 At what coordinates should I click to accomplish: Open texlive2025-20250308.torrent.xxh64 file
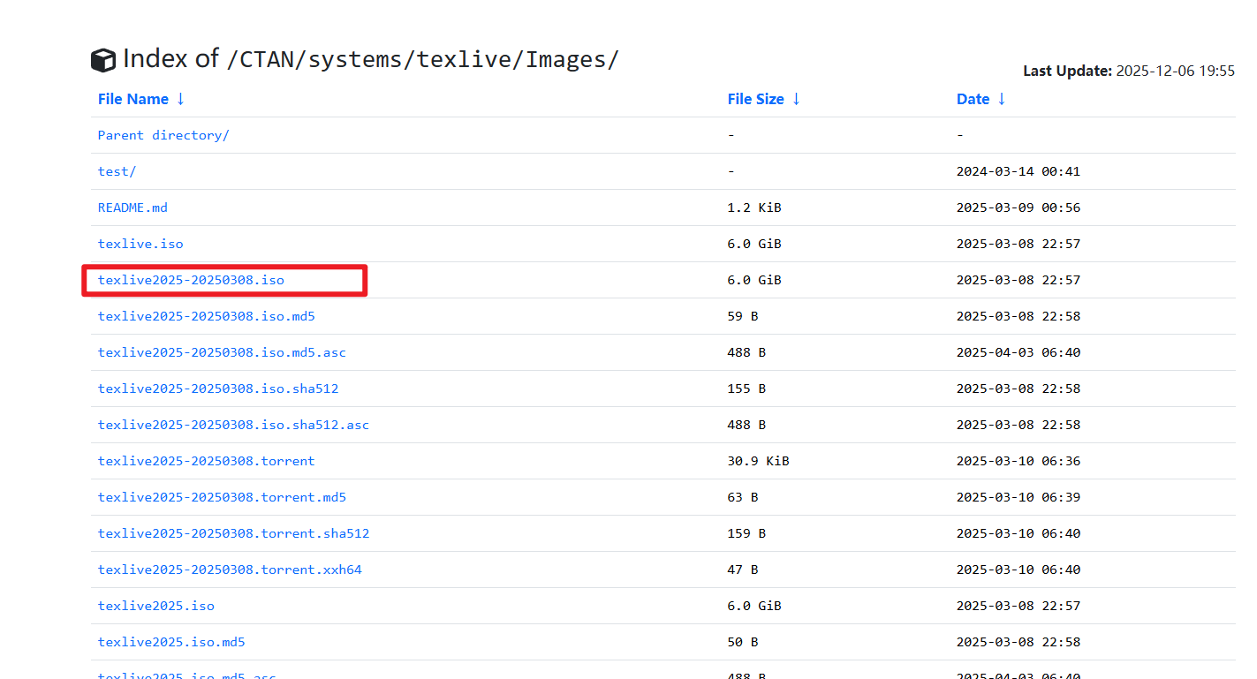coord(230,570)
